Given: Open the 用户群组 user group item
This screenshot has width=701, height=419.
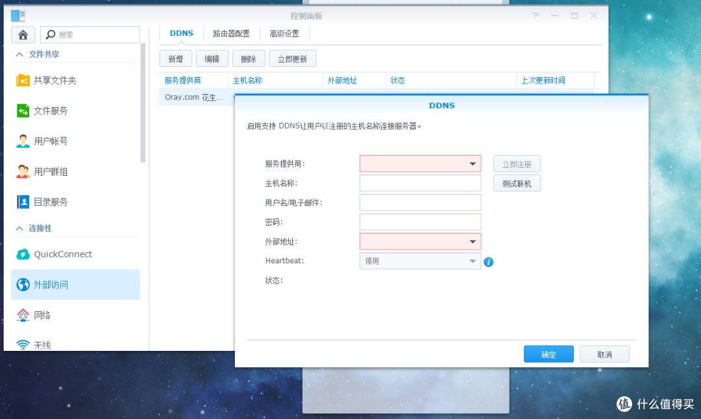Looking at the screenshot, I should tap(75, 171).
